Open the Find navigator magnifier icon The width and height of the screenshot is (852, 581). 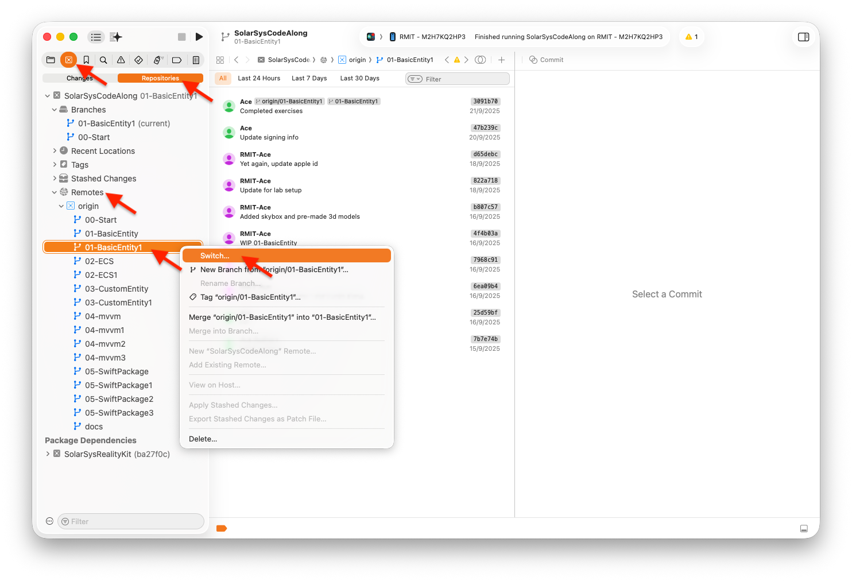tap(103, 60)
